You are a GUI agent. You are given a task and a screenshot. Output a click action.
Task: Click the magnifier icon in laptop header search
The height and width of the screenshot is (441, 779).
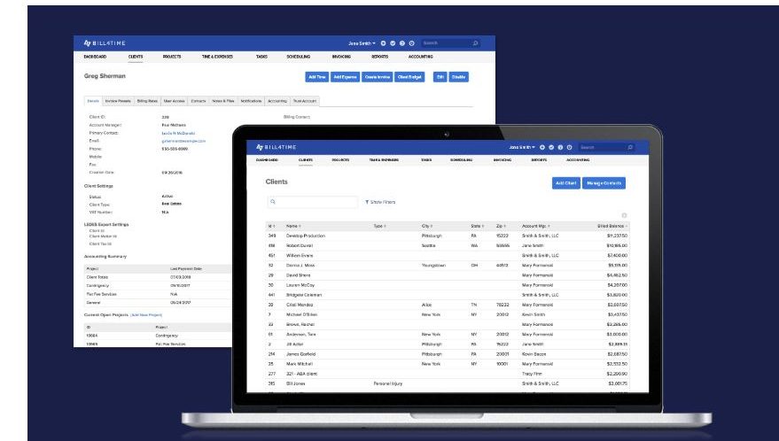[630, 148]
